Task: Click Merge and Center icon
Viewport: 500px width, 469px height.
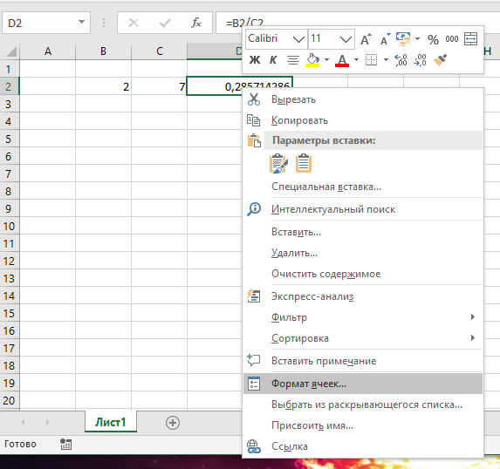Action: click(470, 39)
